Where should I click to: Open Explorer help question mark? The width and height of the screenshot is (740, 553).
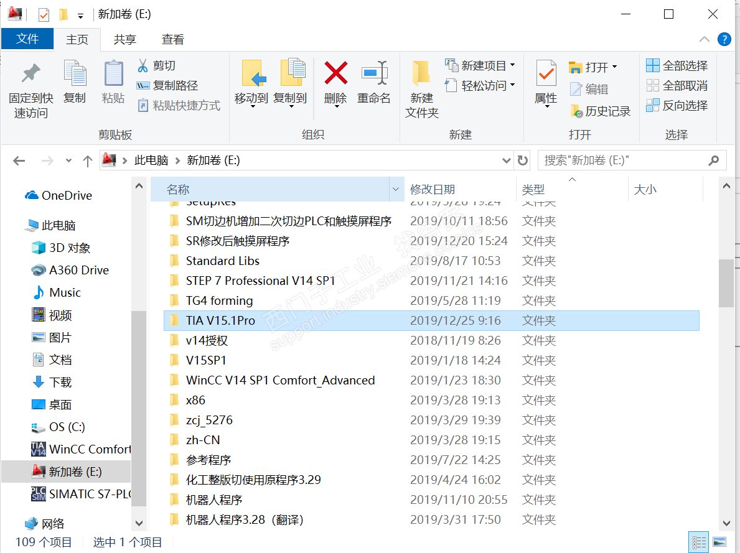click(724, 39)
